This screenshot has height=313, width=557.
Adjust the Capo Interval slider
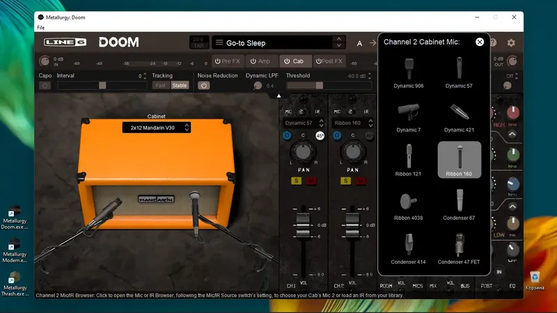102,86
